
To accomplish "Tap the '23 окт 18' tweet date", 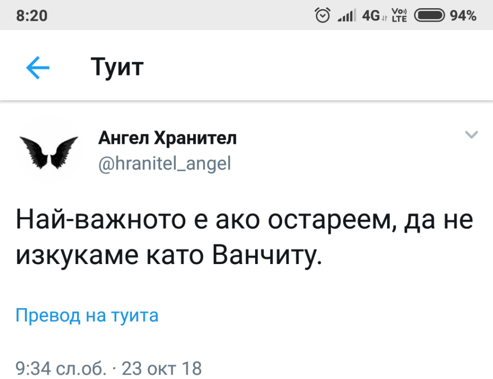I will pyautogui.click(x=161, y=369).
